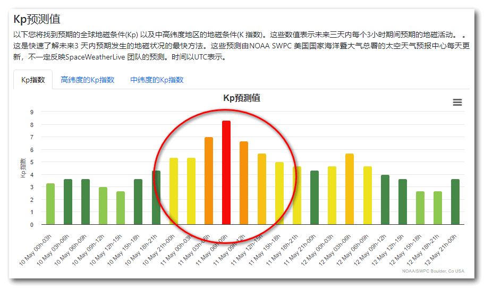
Task: Select the Kp指数 tab
Action: pyautogui.click(x=33, y=80)
